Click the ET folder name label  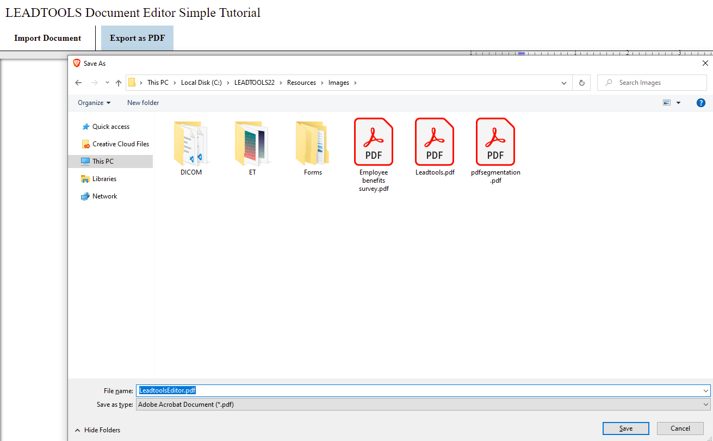point(252,172)
